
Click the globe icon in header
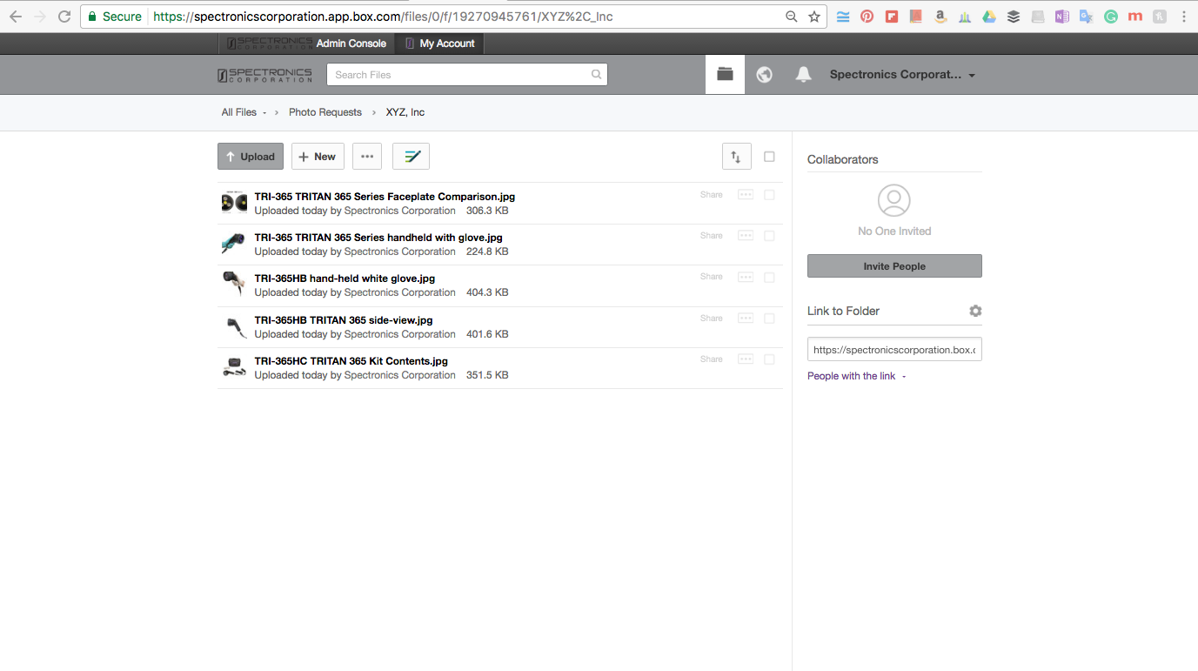click(x=765, y=75)
